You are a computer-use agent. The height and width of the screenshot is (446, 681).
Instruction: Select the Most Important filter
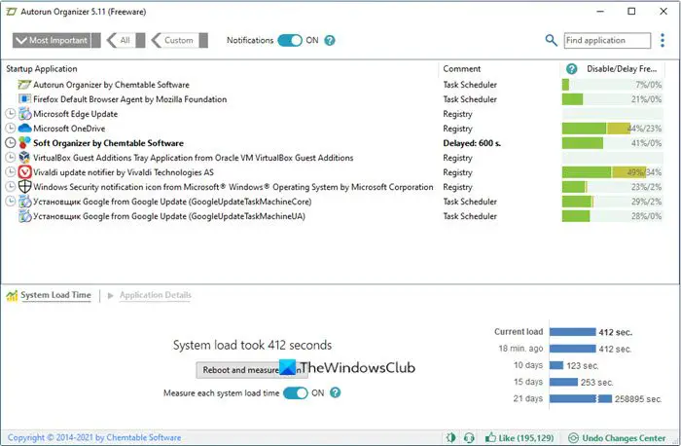click(x=56, y=41)
